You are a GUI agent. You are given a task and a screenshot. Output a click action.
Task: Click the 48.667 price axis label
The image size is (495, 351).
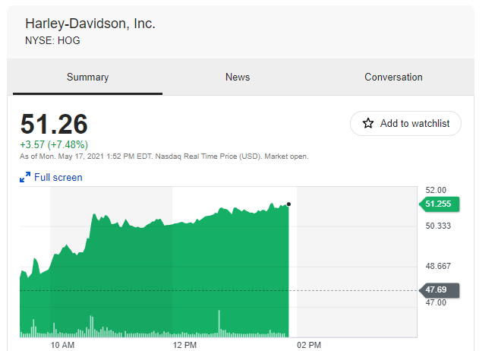click(438, 266)
